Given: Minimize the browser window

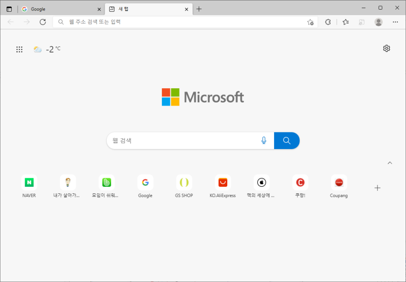Looking at the screenshot, I should 363,8.
